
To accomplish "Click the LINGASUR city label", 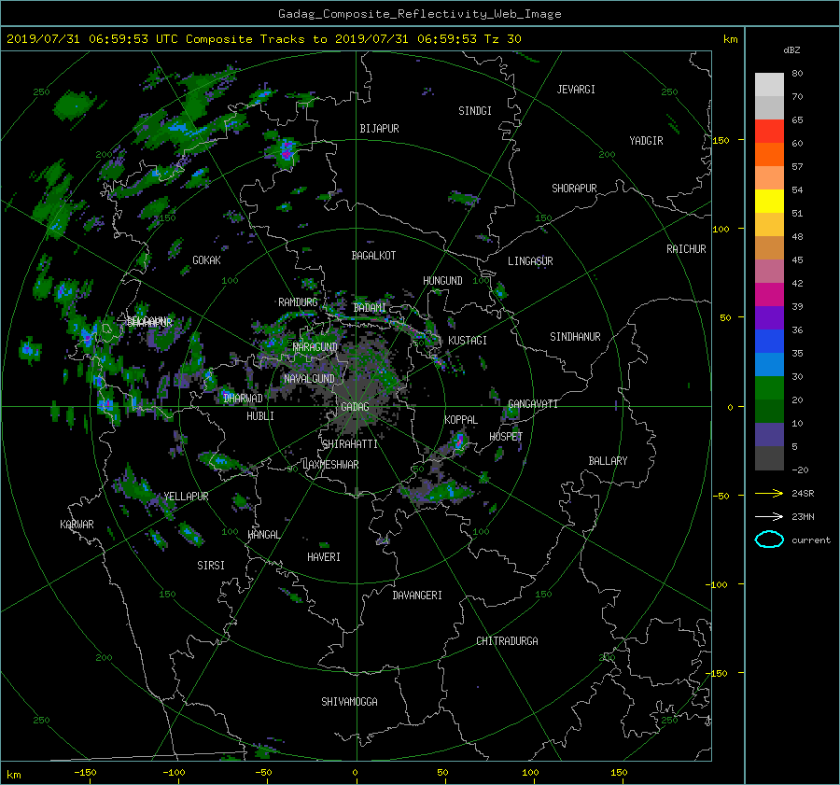I will (530, 261).
